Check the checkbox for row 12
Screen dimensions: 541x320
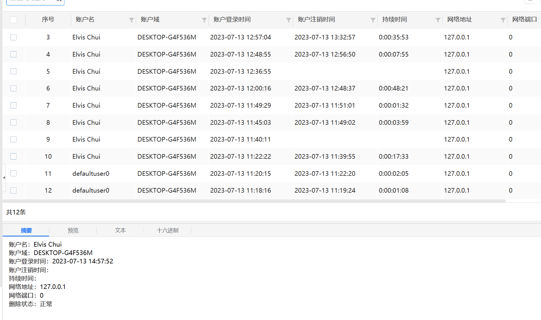(14, 190)
